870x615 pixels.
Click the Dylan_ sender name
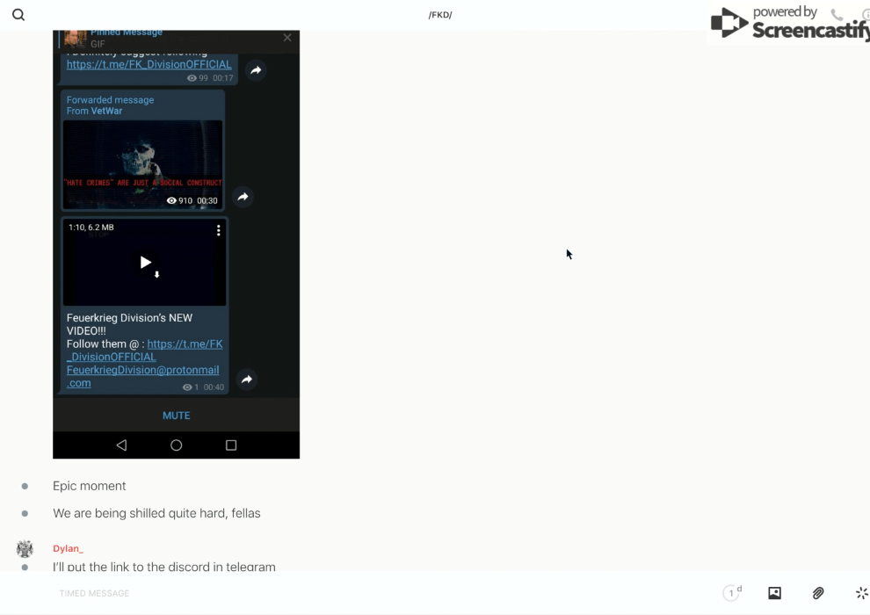pyautogui.click(x=68, y=548)
